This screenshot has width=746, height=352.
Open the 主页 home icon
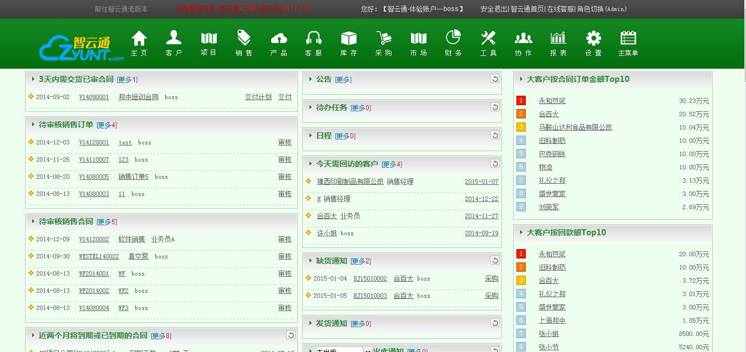[139, 43]
